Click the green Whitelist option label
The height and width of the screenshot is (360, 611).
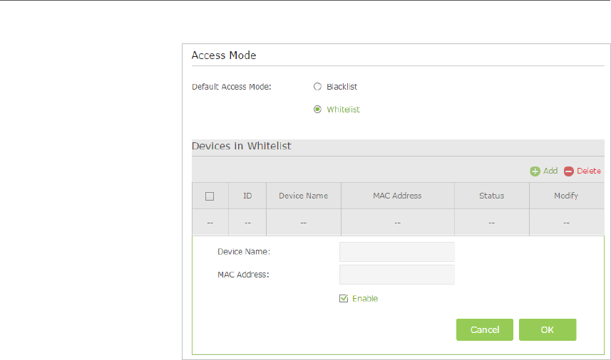point(344,110)
